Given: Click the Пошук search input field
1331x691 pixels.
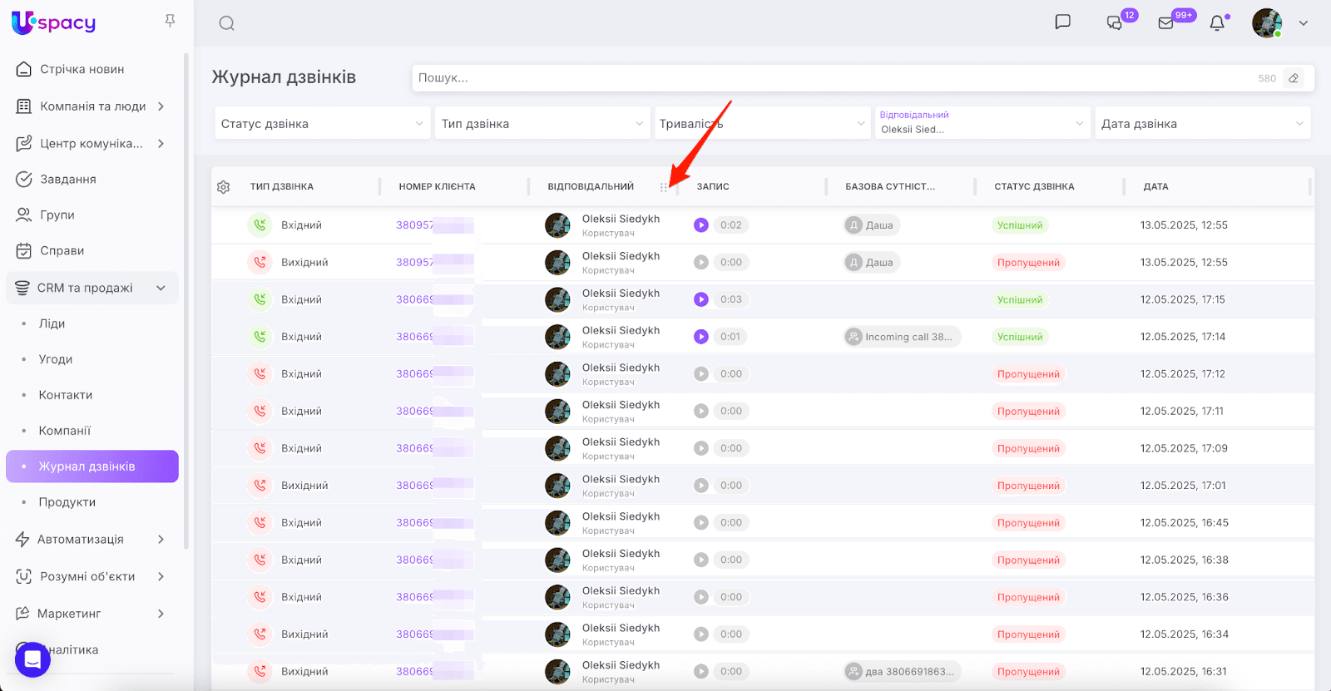Looking at the screenshot, I should pos(832,78).
